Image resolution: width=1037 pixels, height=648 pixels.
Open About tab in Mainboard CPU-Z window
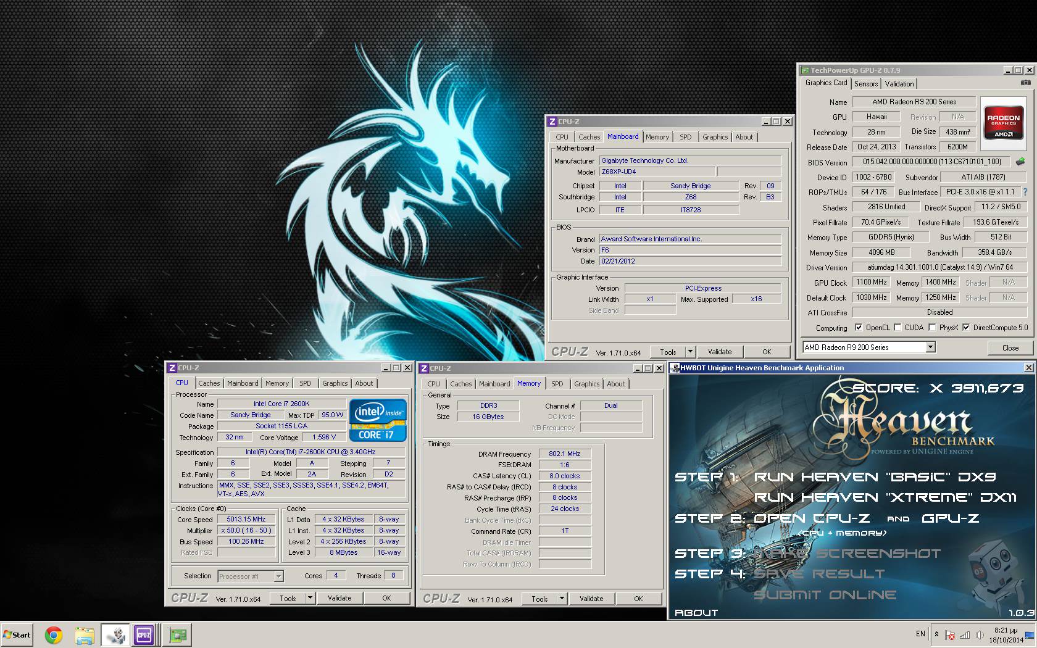pos(744,137)
